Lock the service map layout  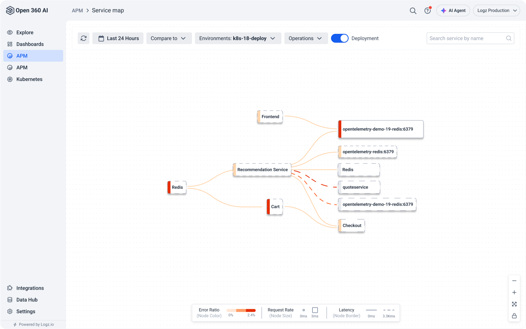(514, 316)
